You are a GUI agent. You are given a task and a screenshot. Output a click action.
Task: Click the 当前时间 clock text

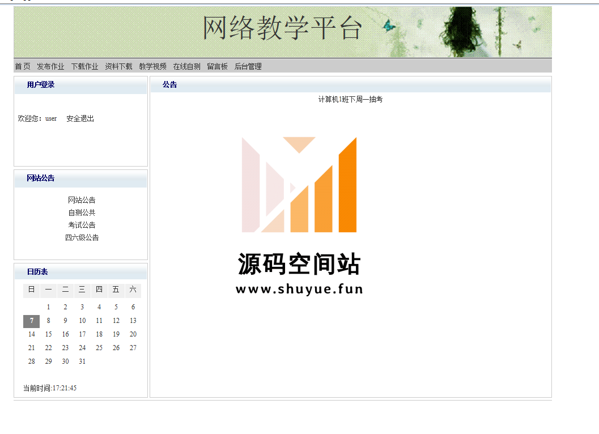click(50, 388)
